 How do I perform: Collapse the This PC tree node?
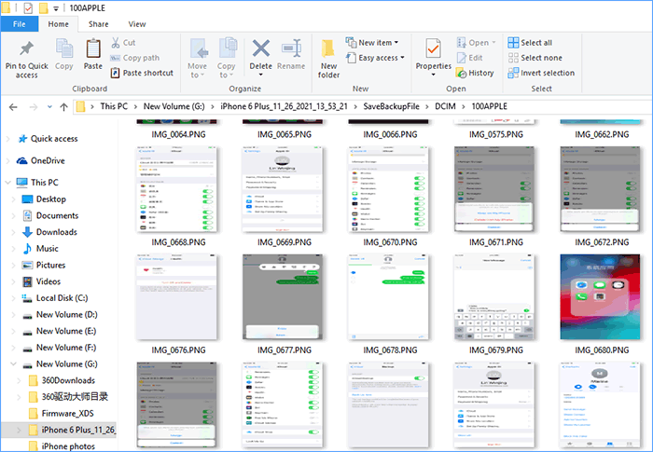point(7,183)
